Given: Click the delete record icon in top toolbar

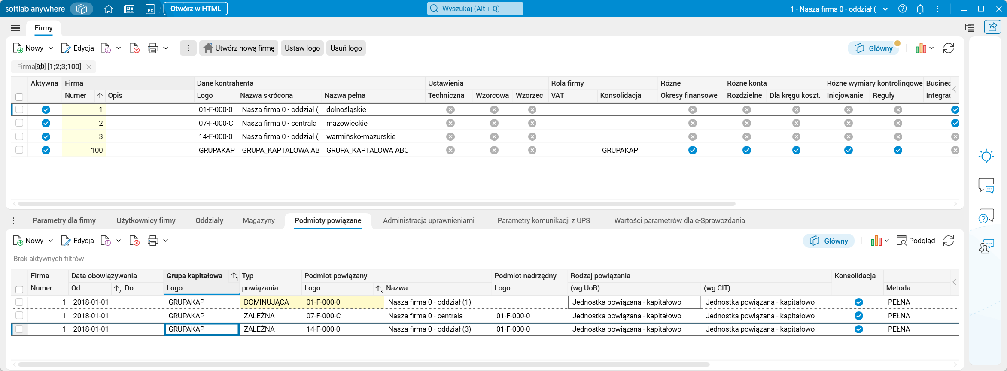Looking at the screenshot, I should pos(134,48).
